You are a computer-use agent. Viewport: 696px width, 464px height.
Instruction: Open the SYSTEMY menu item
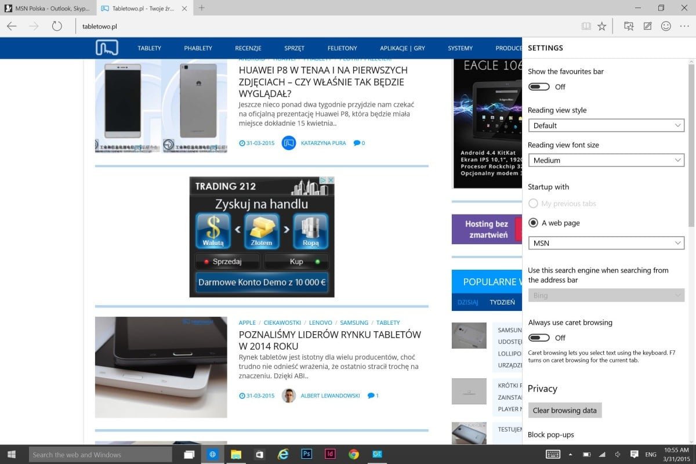click(461, 48)
